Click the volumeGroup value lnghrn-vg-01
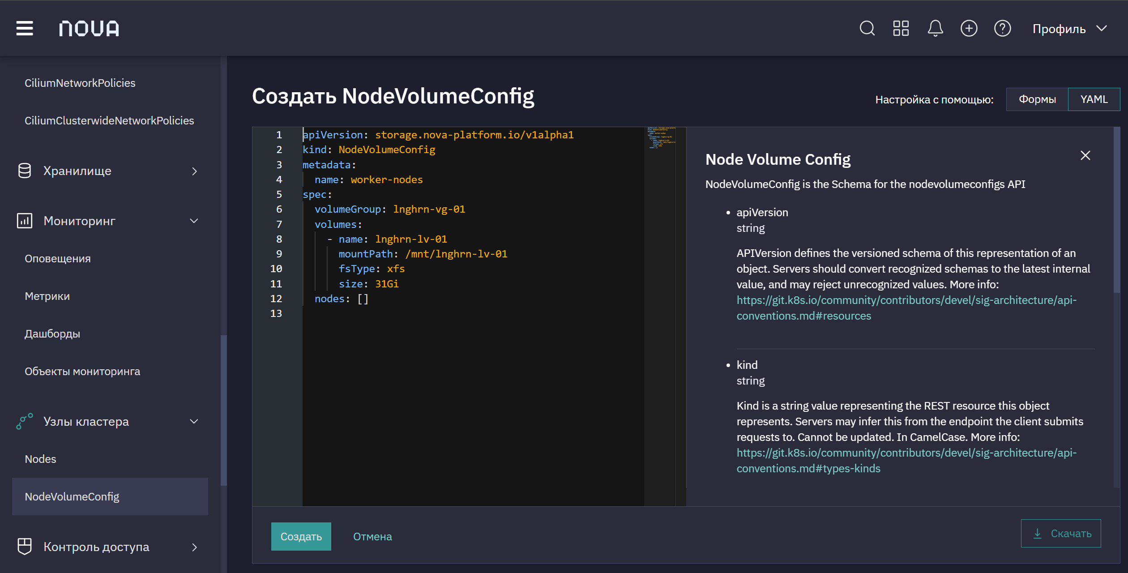Screen dimensions: 1128x573 point(429,209)
